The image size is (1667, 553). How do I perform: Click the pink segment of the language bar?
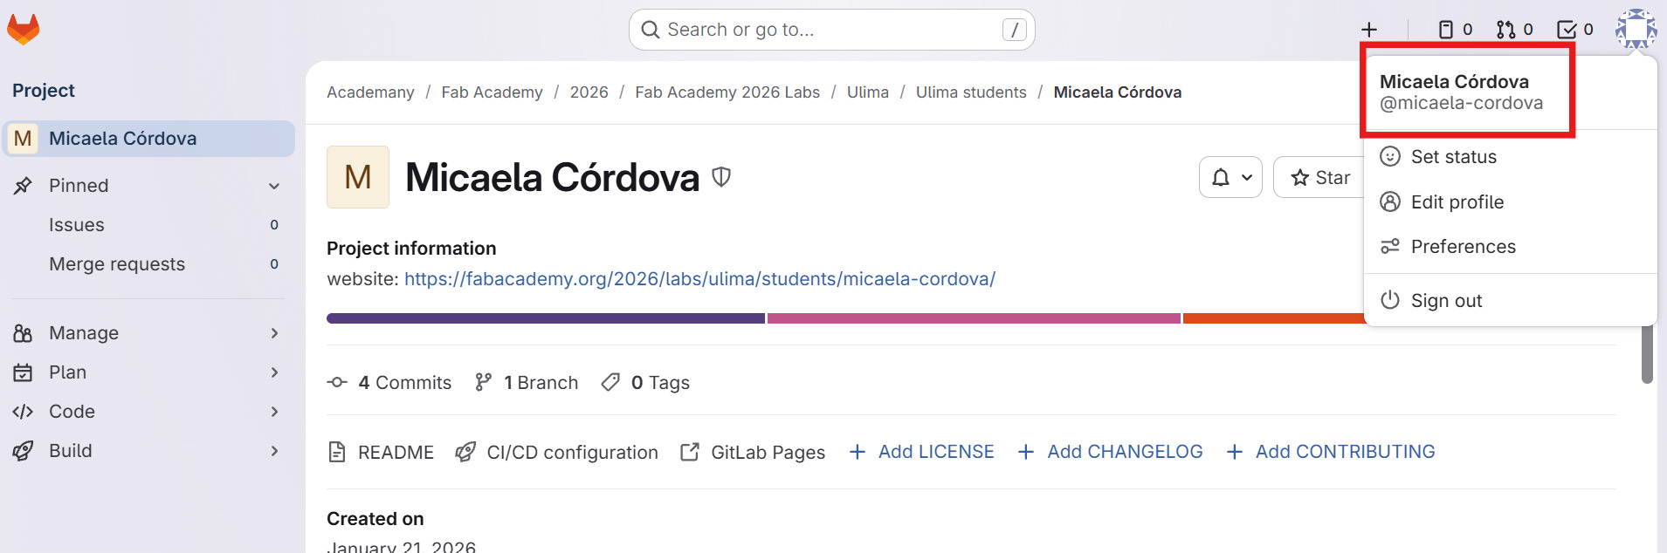click(x=974, y=317)
